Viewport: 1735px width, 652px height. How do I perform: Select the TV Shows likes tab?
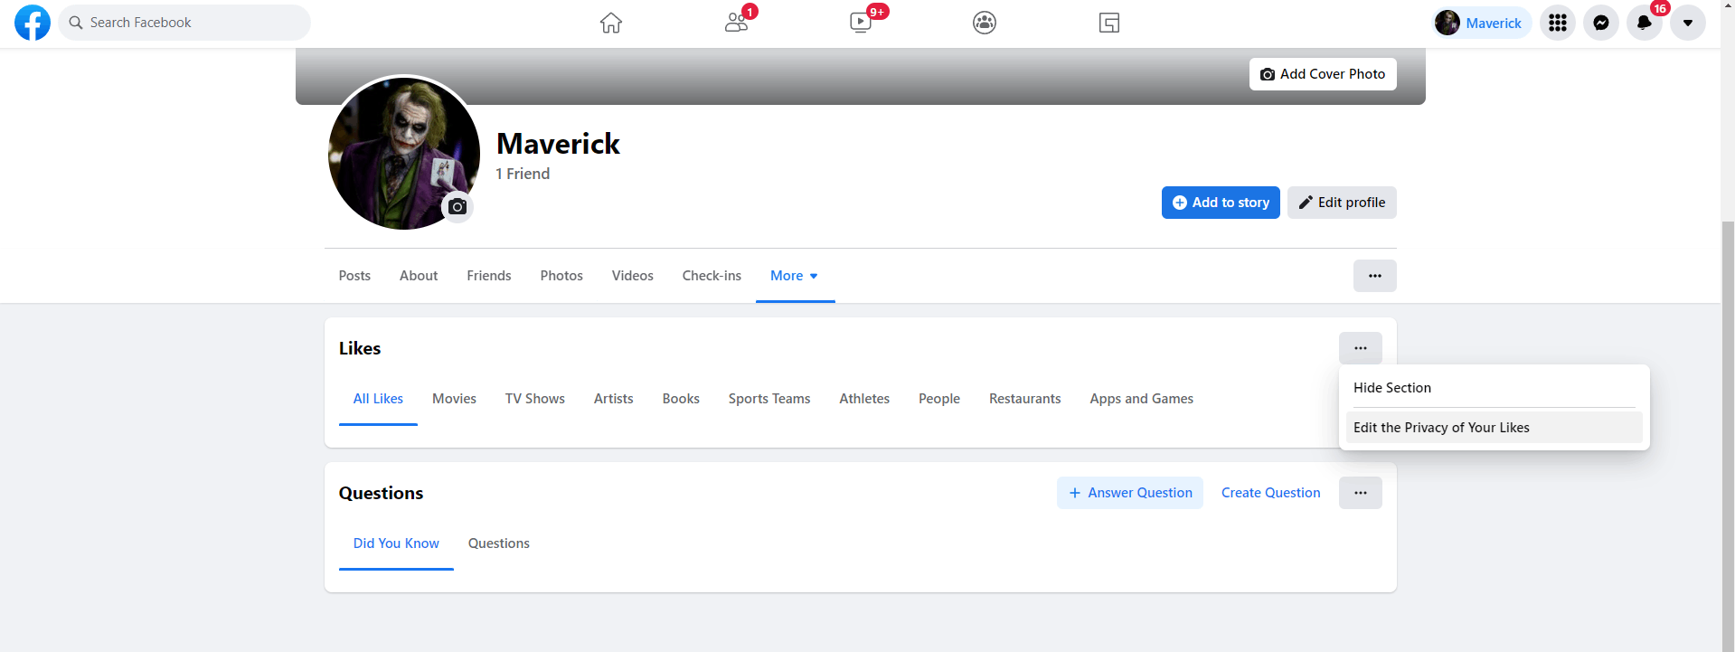click(534, 399)
